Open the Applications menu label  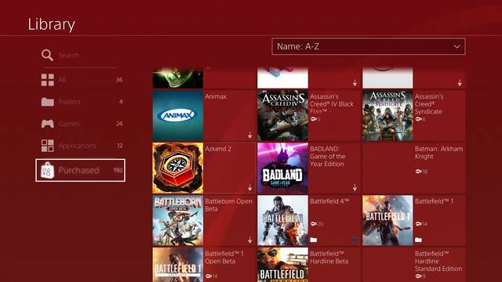tap(77, 146)
